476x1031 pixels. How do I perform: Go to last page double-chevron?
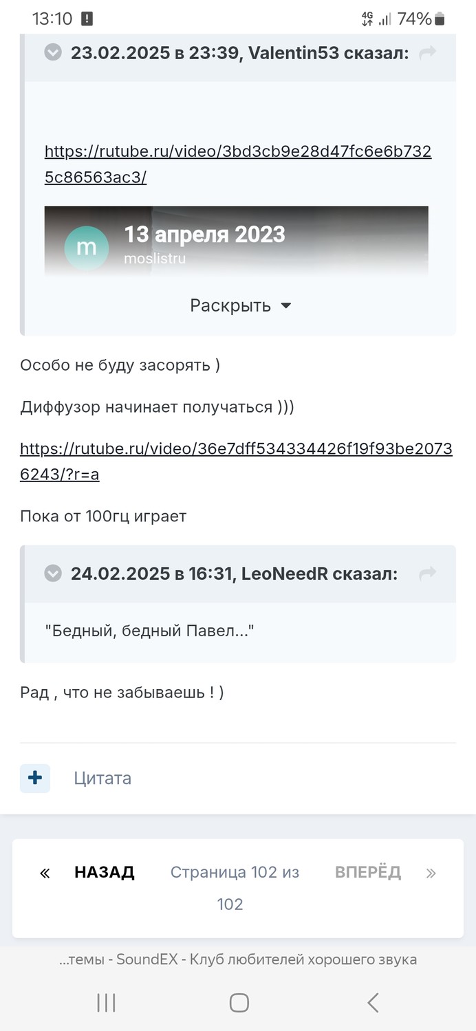coord(431,873)
